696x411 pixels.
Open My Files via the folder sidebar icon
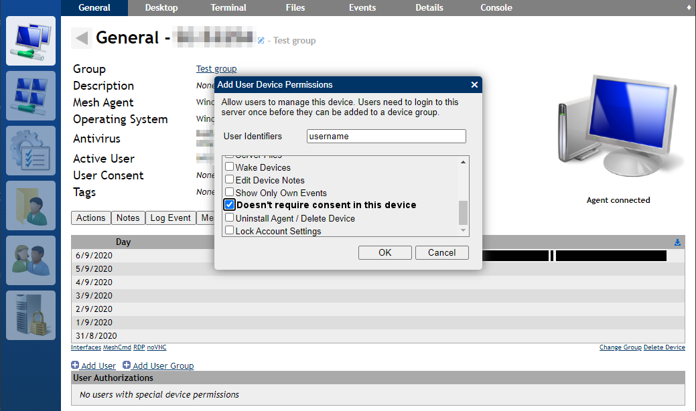point(31,205)
